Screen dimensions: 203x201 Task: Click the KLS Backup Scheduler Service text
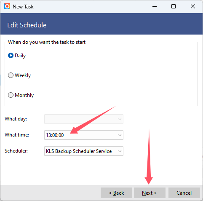[x=79, y=151]
